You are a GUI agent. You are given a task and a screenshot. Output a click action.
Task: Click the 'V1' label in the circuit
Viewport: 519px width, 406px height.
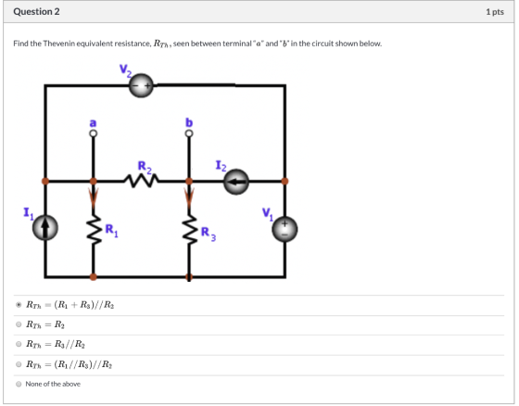(x=268, y=214)
